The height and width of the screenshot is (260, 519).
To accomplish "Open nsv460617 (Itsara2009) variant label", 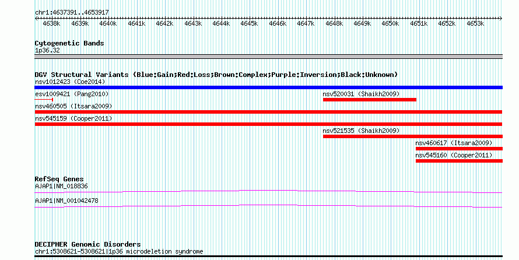I will point(454,143).
